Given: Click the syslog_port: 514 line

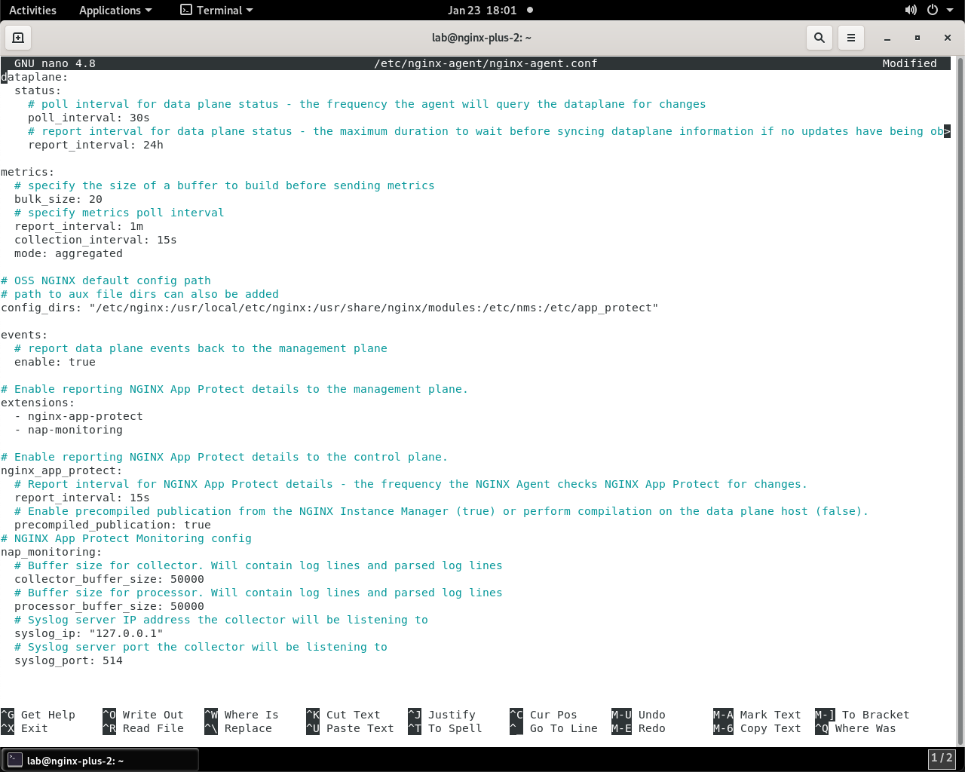Looking at the screenshot, I should click(69, 660).
